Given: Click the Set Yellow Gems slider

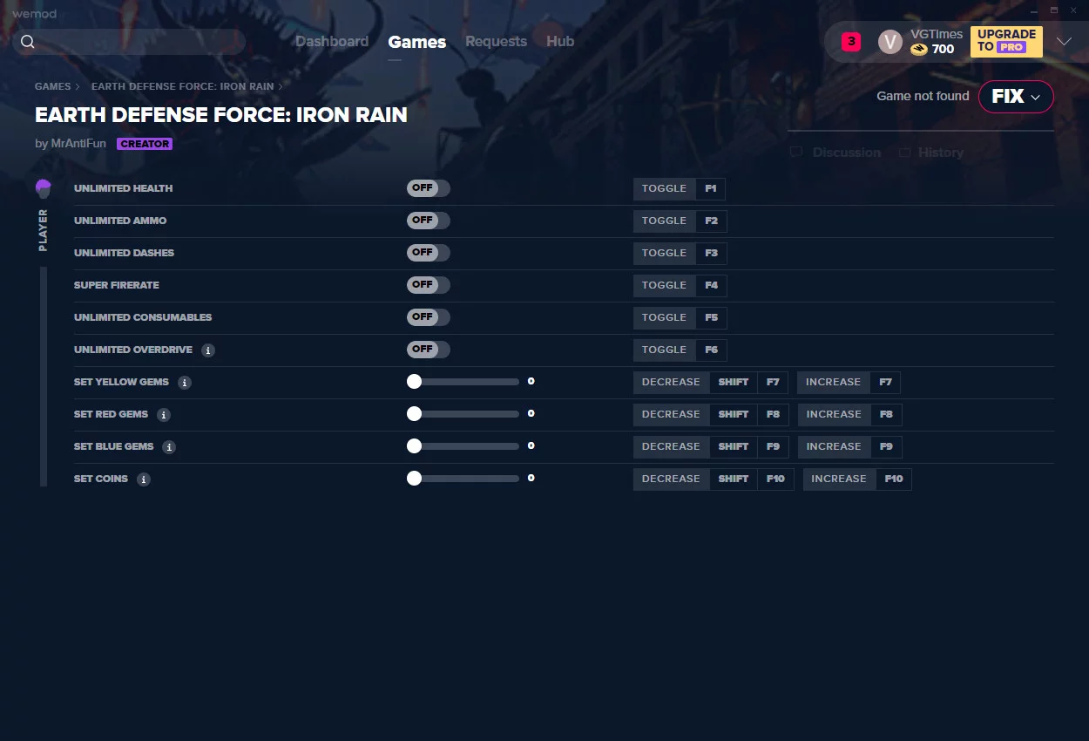Looking at the screenshot, I should pyautogui.click(x=463, y=382).
